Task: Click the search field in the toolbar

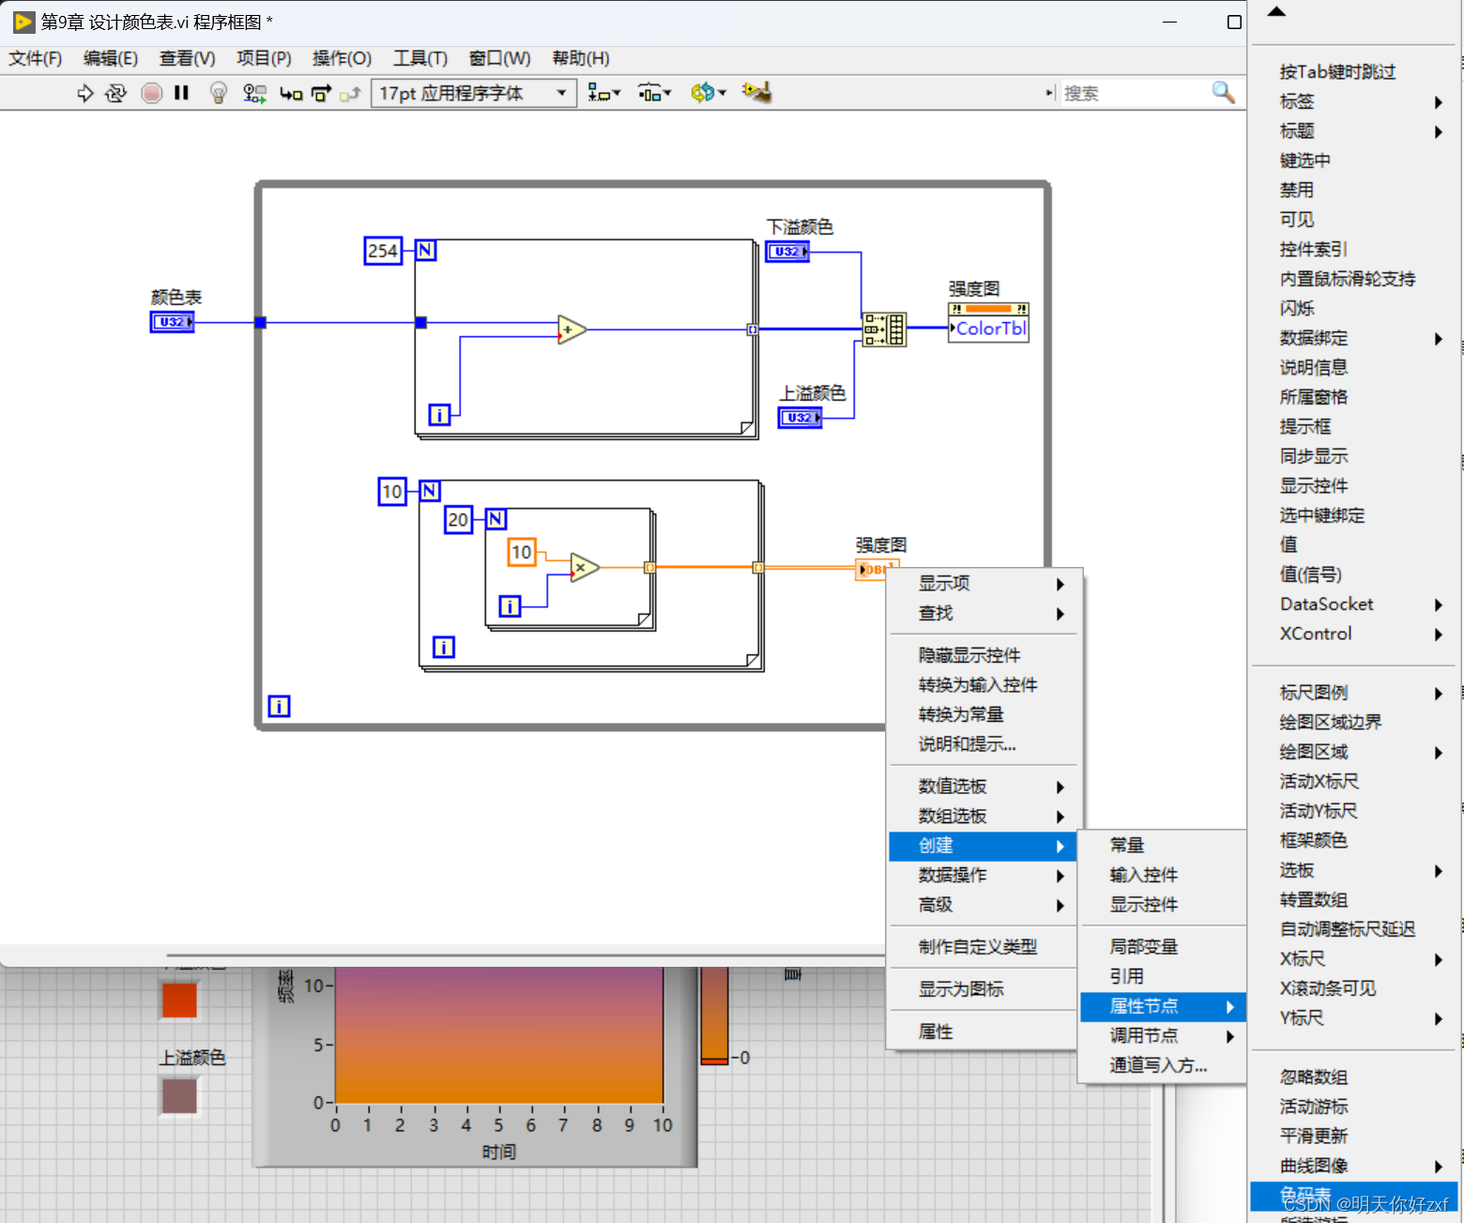Action: (1134, 93)
